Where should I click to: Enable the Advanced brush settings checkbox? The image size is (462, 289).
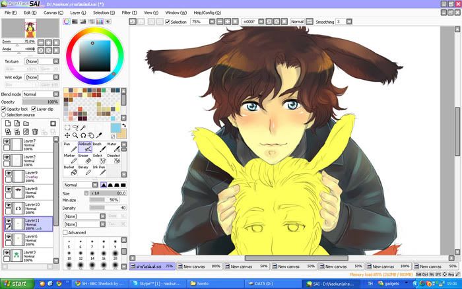point(65,232)
